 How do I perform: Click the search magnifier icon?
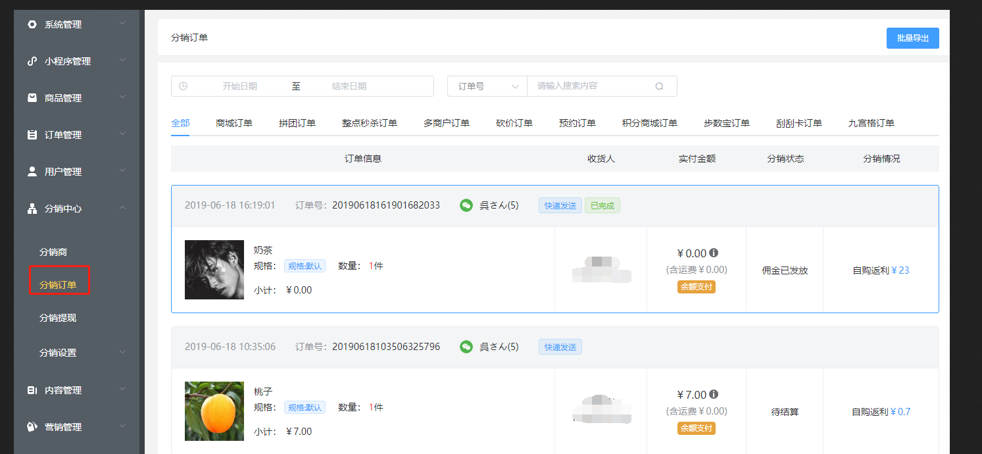pyautogui.click(x=659, y=86)
